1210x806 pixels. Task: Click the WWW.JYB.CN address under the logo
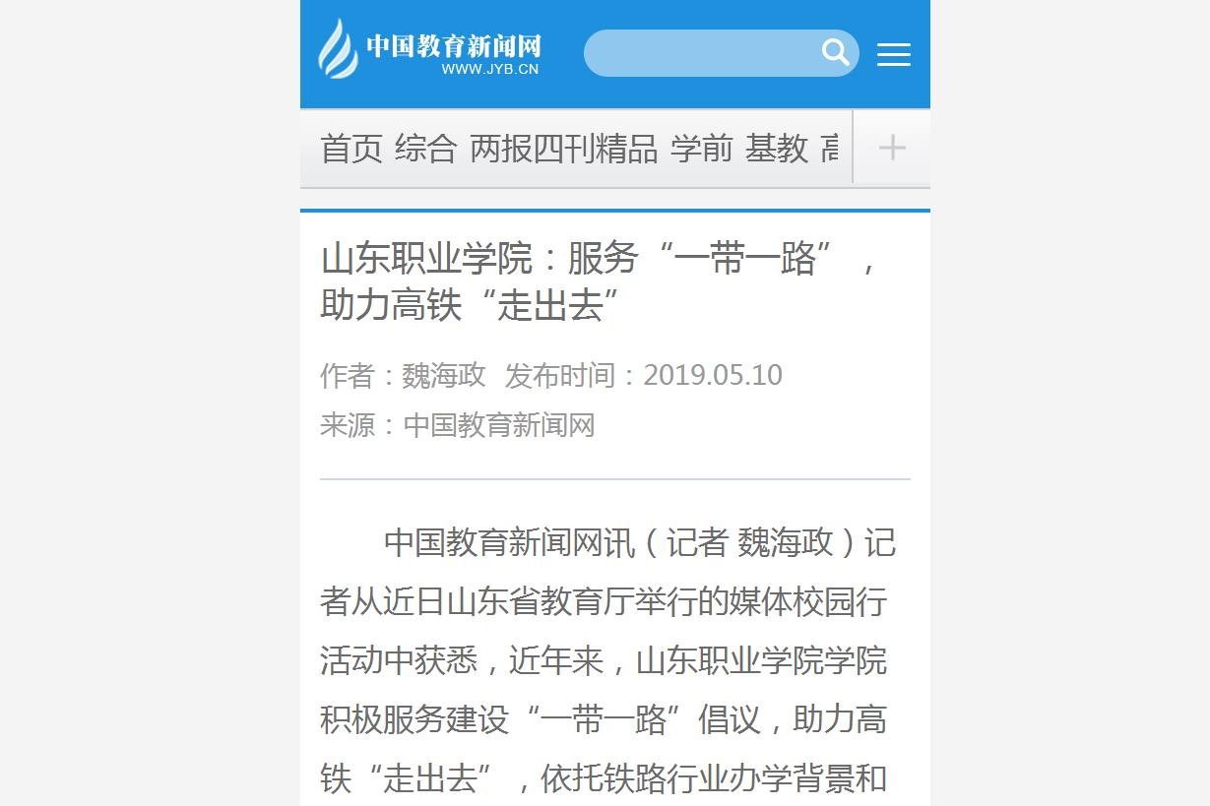(x=490, y=69)
